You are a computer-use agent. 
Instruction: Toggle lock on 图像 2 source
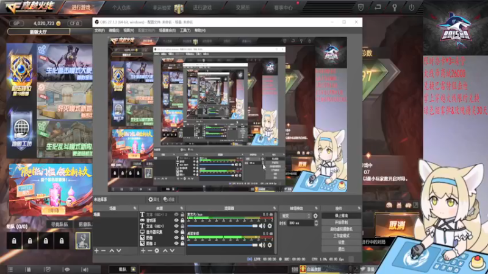[182, 243]
